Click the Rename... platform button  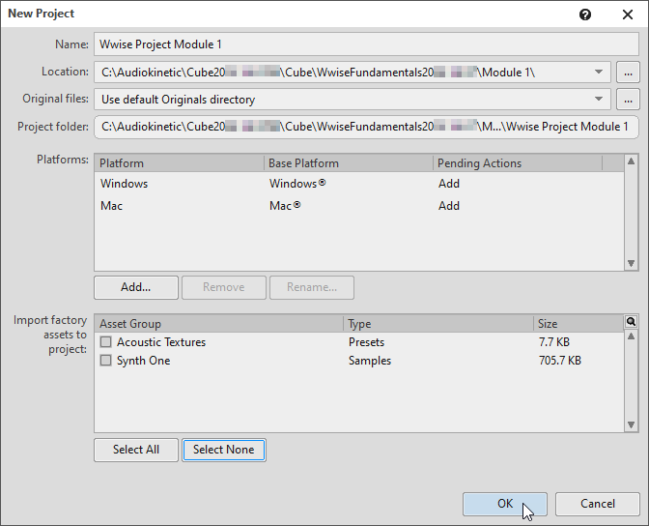312,287
